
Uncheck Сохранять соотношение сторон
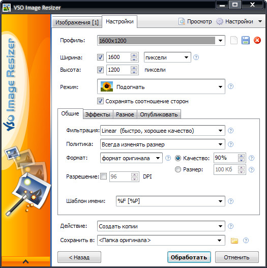(100, 101)
